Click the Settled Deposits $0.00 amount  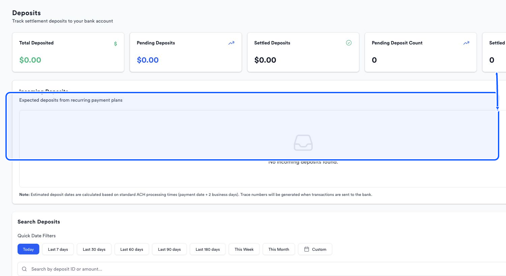(x=265, y=60)
